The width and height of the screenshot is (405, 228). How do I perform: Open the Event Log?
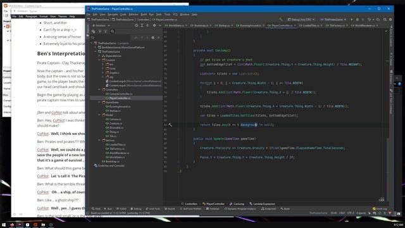pos(380,208)
